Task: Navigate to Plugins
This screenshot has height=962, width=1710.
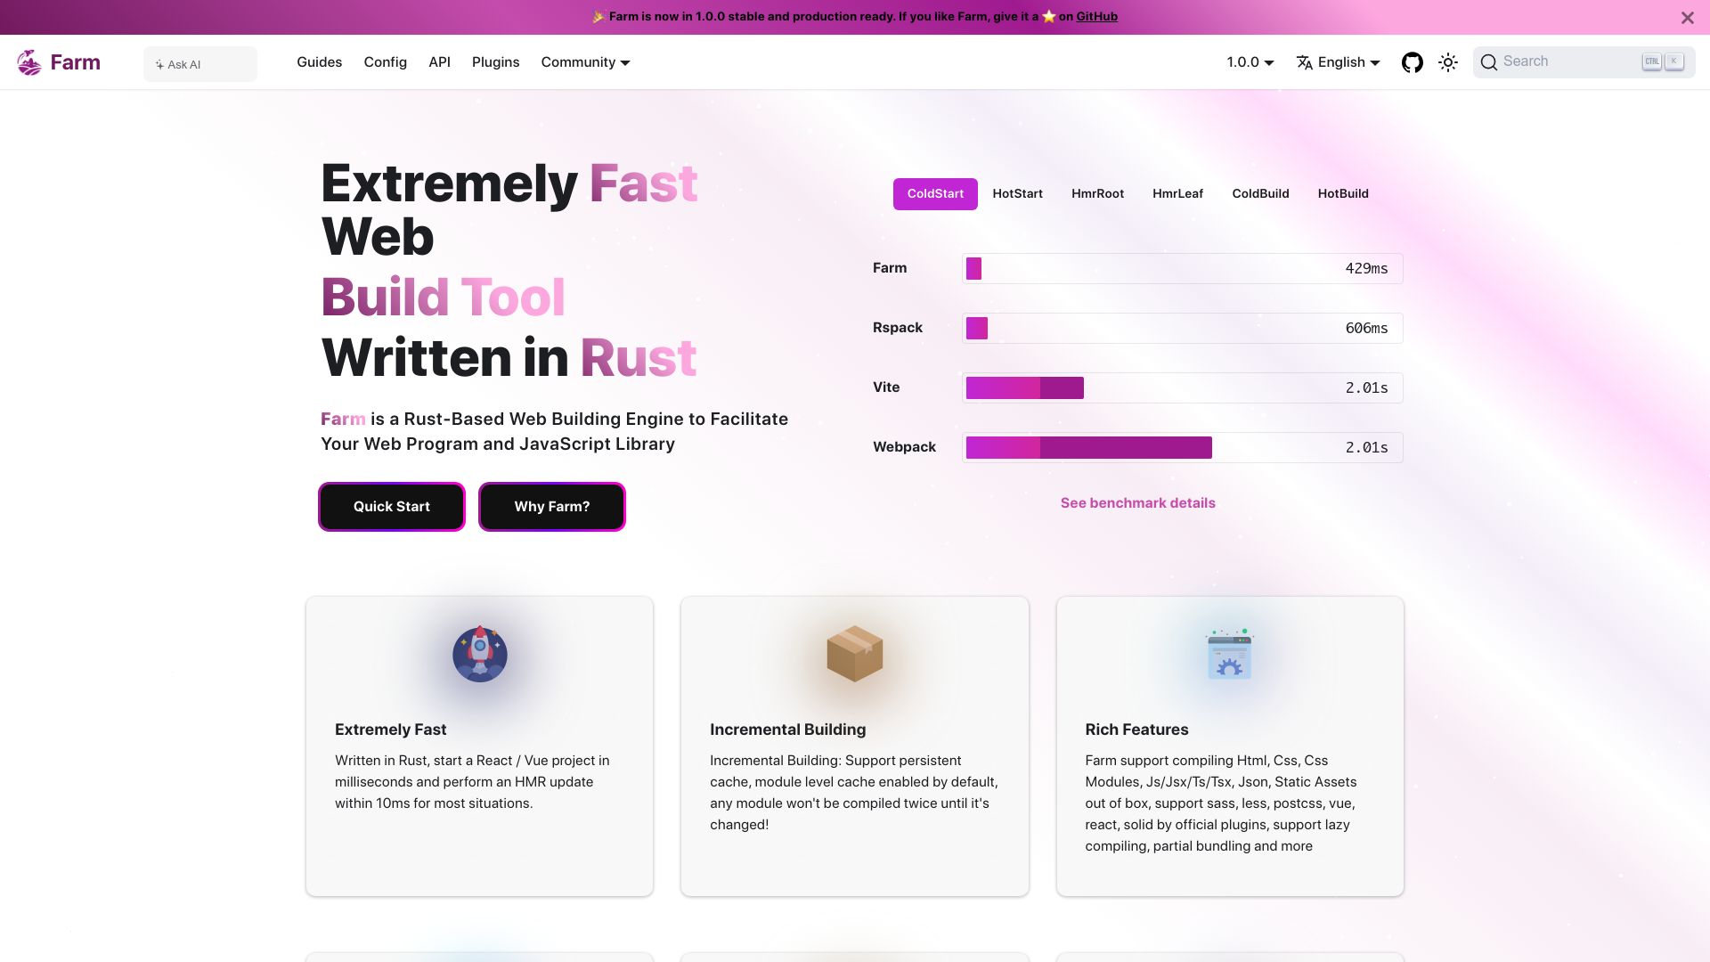Action: coord(495,62)
